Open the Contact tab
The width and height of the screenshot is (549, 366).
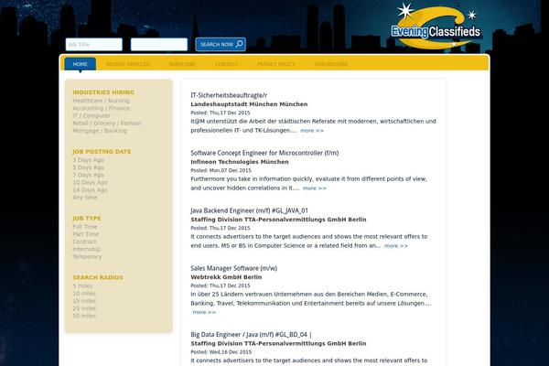pyautogui.click(x=226, y=64)
